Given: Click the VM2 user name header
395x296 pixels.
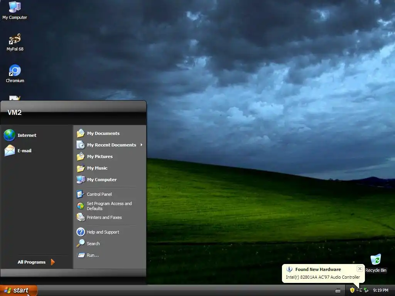Looking at the screenshot, I should [x=14, y=113].
